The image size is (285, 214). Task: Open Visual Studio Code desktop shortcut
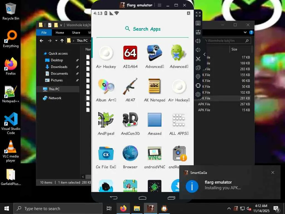pos(11,123)
